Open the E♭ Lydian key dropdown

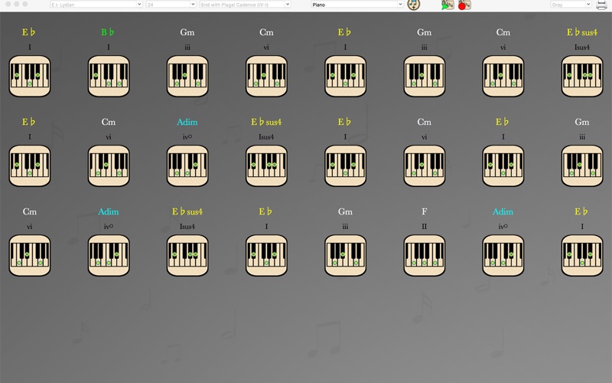click(x=96, y=5)
